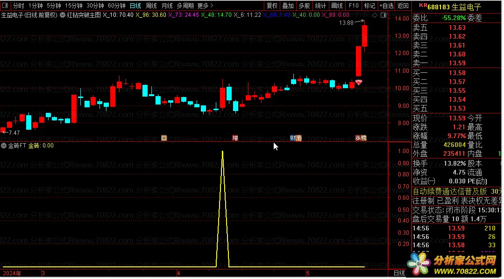Switch to 分时 intraday chart
504x279 pixels.
tap(18, 6)
